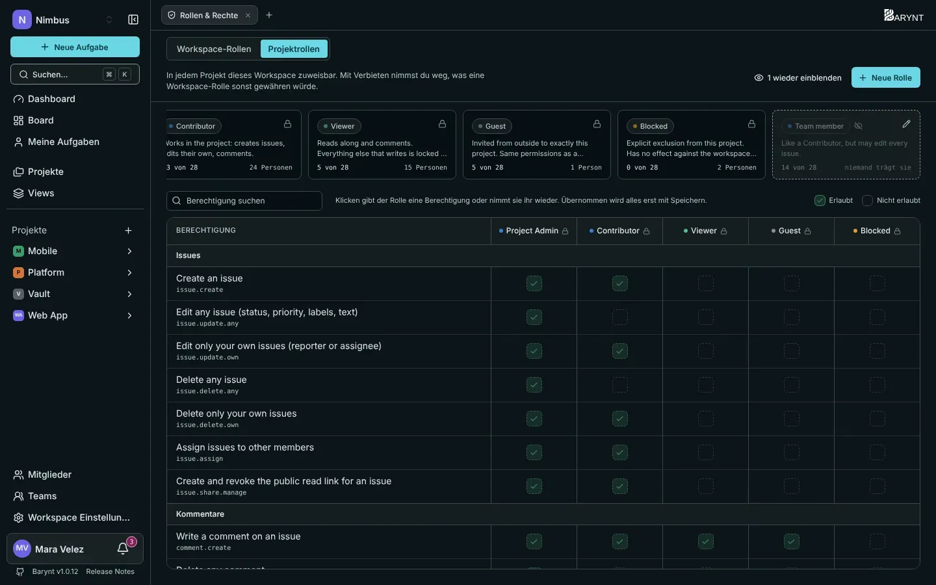Open Workspace Einstellungen
The height and width of the screenshot is (585, 936).
point(75,517)
